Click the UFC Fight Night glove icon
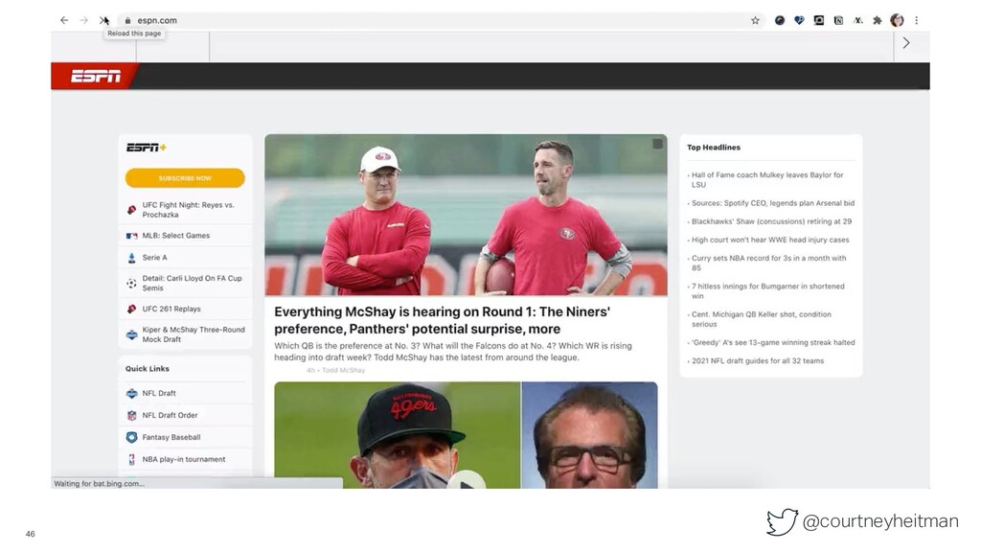 [x=131, y=210]
